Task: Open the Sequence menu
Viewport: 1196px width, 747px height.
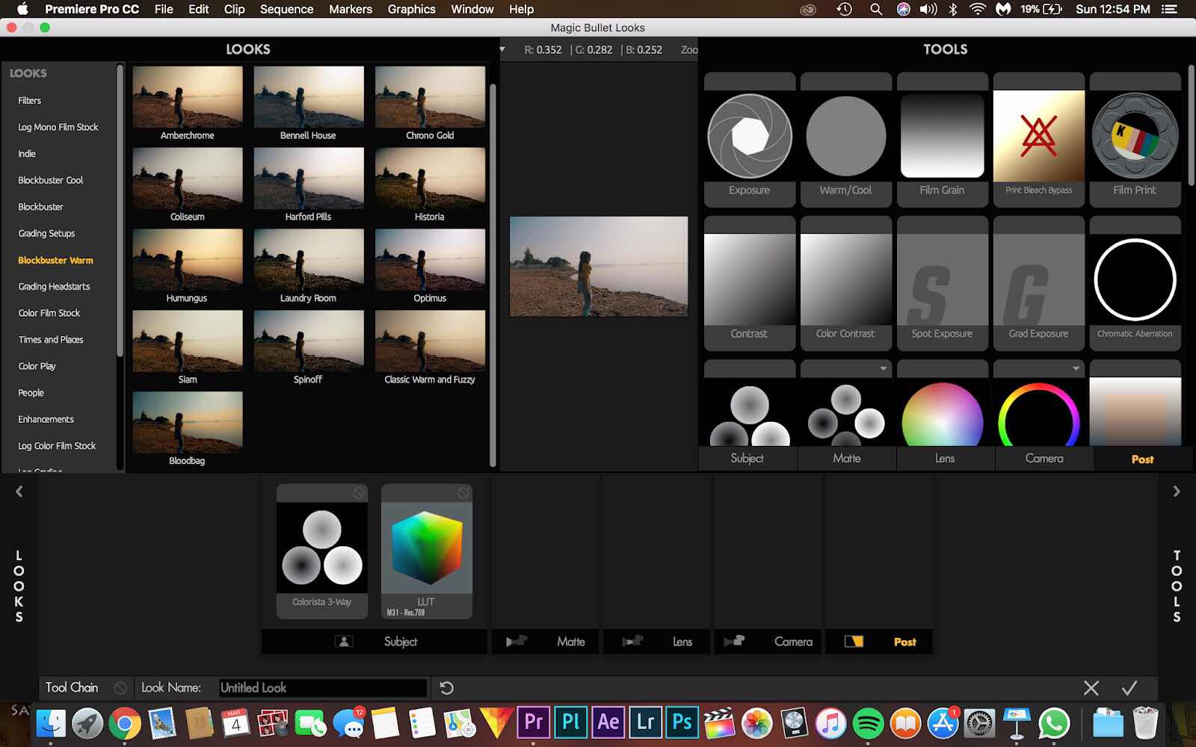Action: (286, 9)
